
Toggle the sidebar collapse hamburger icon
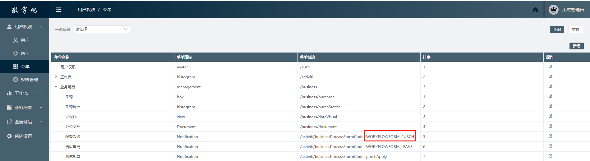point(59,10)
